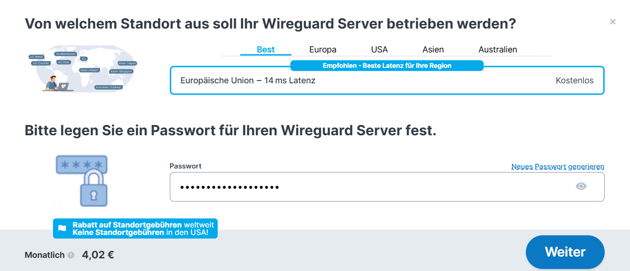Click the flag icon on the discount banner

coord(62,229)
